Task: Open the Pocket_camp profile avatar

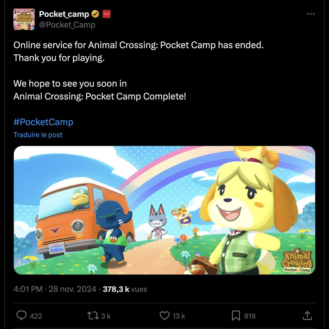Action: coord(24,19)
